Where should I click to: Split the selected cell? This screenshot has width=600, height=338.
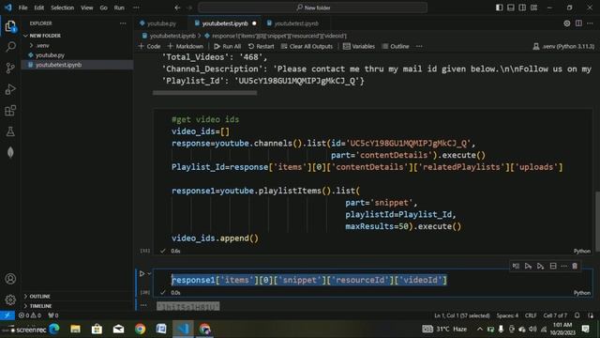[553, 266]
